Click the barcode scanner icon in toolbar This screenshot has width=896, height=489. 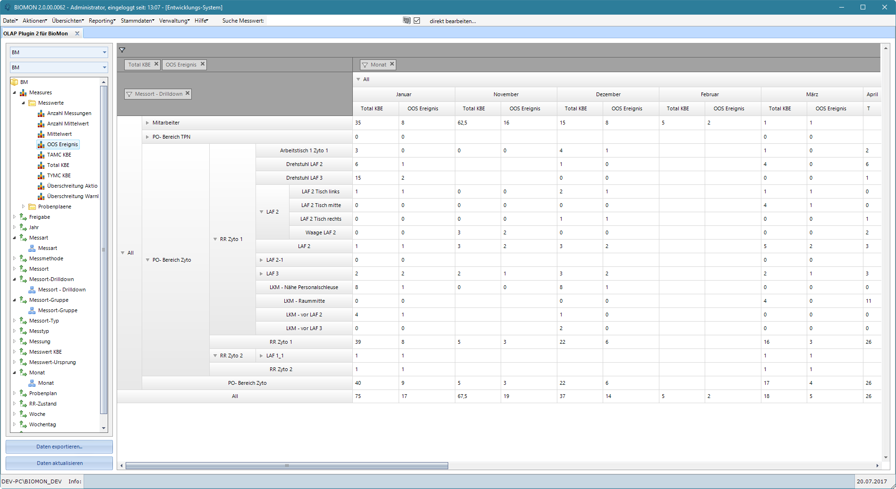406,21
